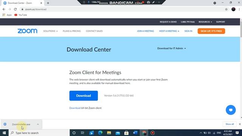Click the site lock icon in address bar

[22, 9]
